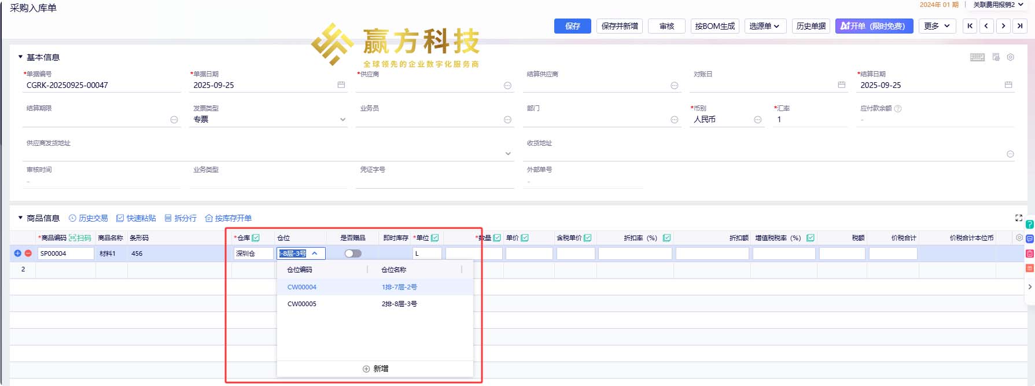Select CW00005 from the 仓位 list
This screenshot has width=1035, height=386.
coord(302,304)
